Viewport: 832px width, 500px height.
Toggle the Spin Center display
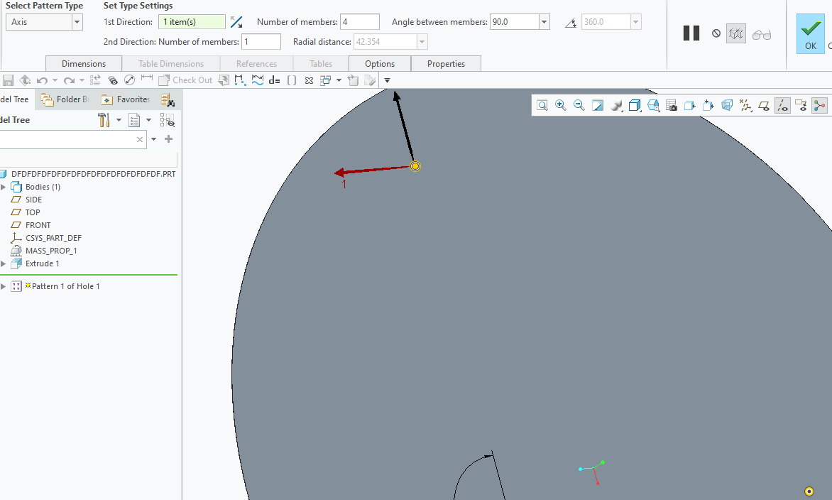click(819, 104)
